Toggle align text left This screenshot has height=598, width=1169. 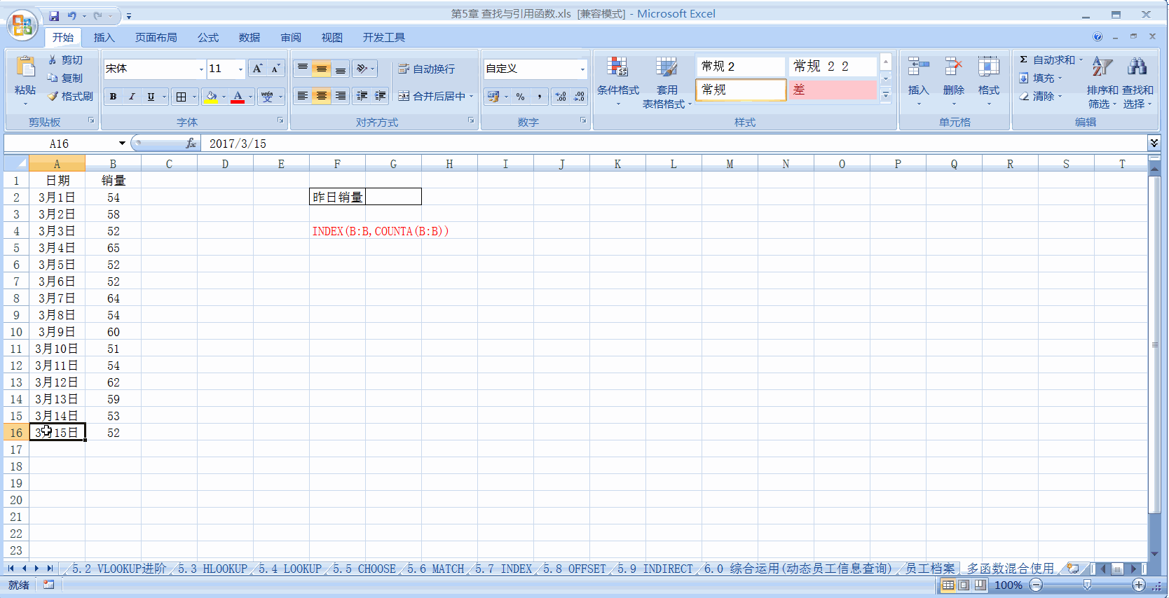click(302, 96)
